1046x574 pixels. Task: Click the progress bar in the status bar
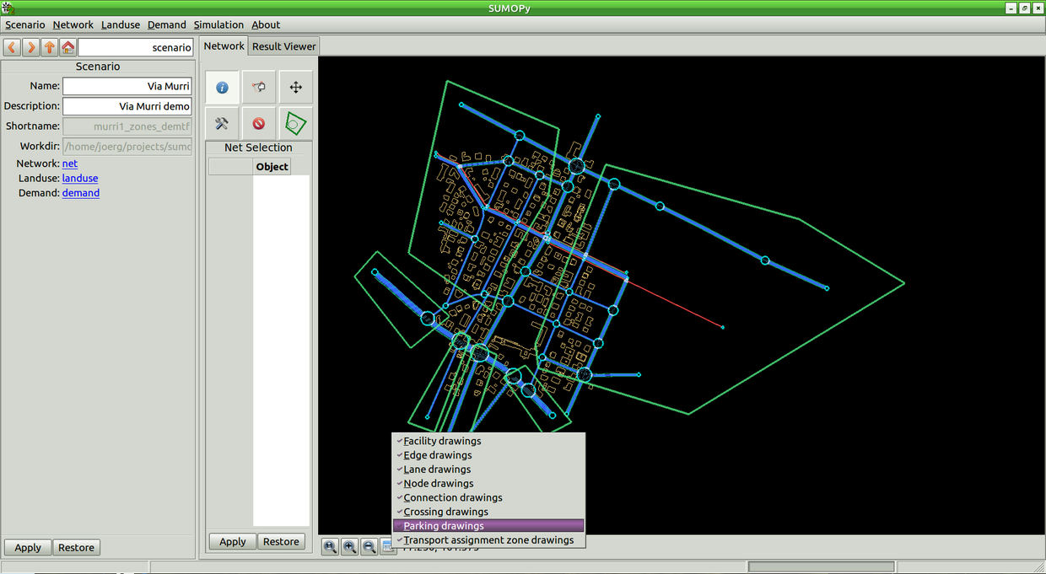tap(821, 566)
